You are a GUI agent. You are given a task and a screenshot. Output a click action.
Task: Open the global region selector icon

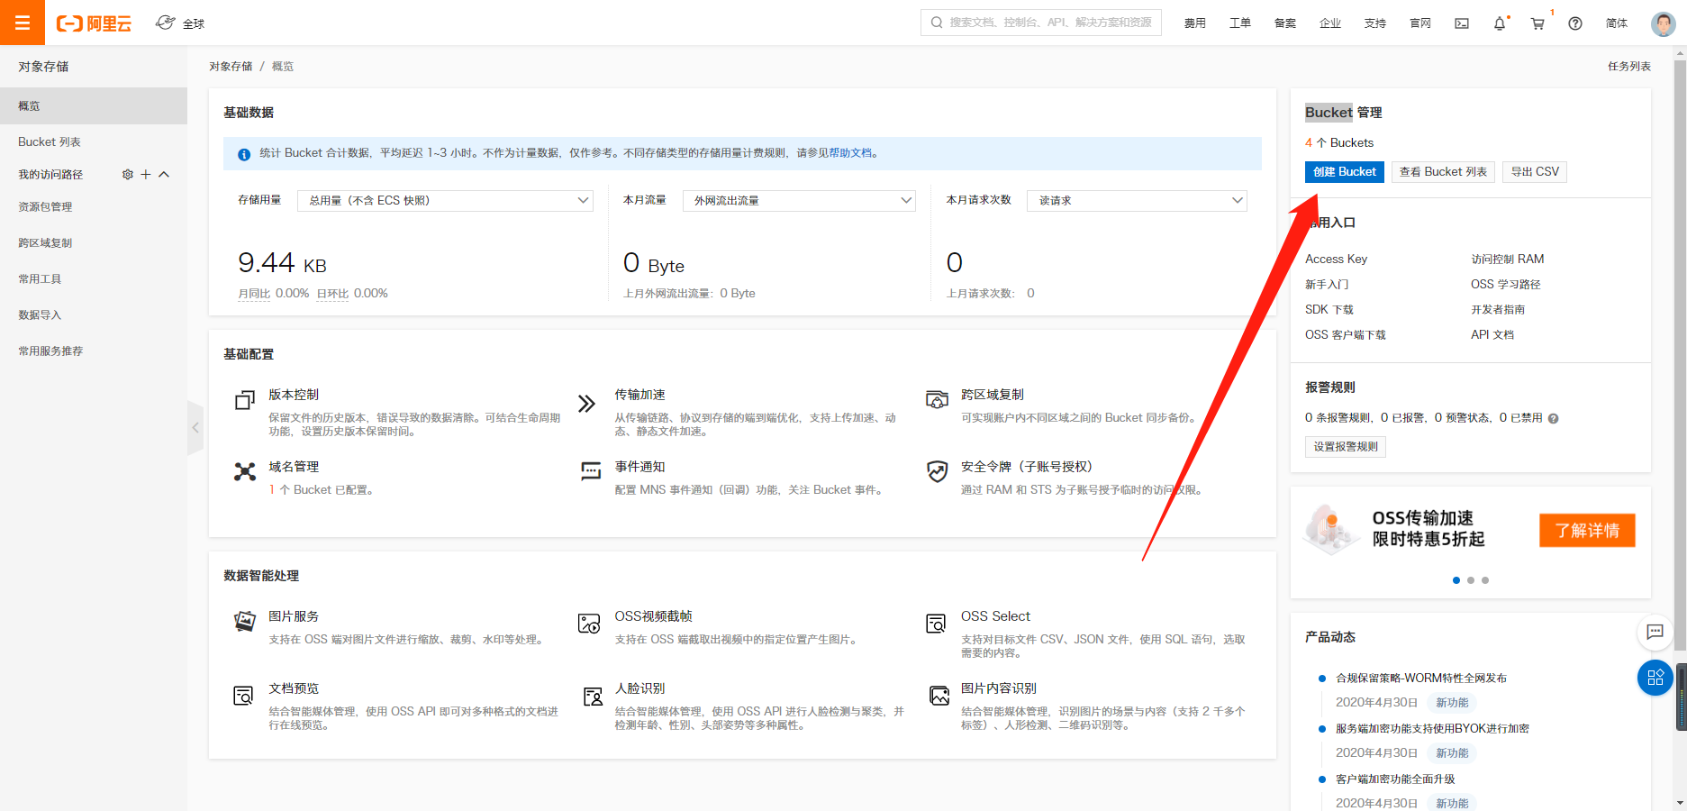[x=165, y=23]
